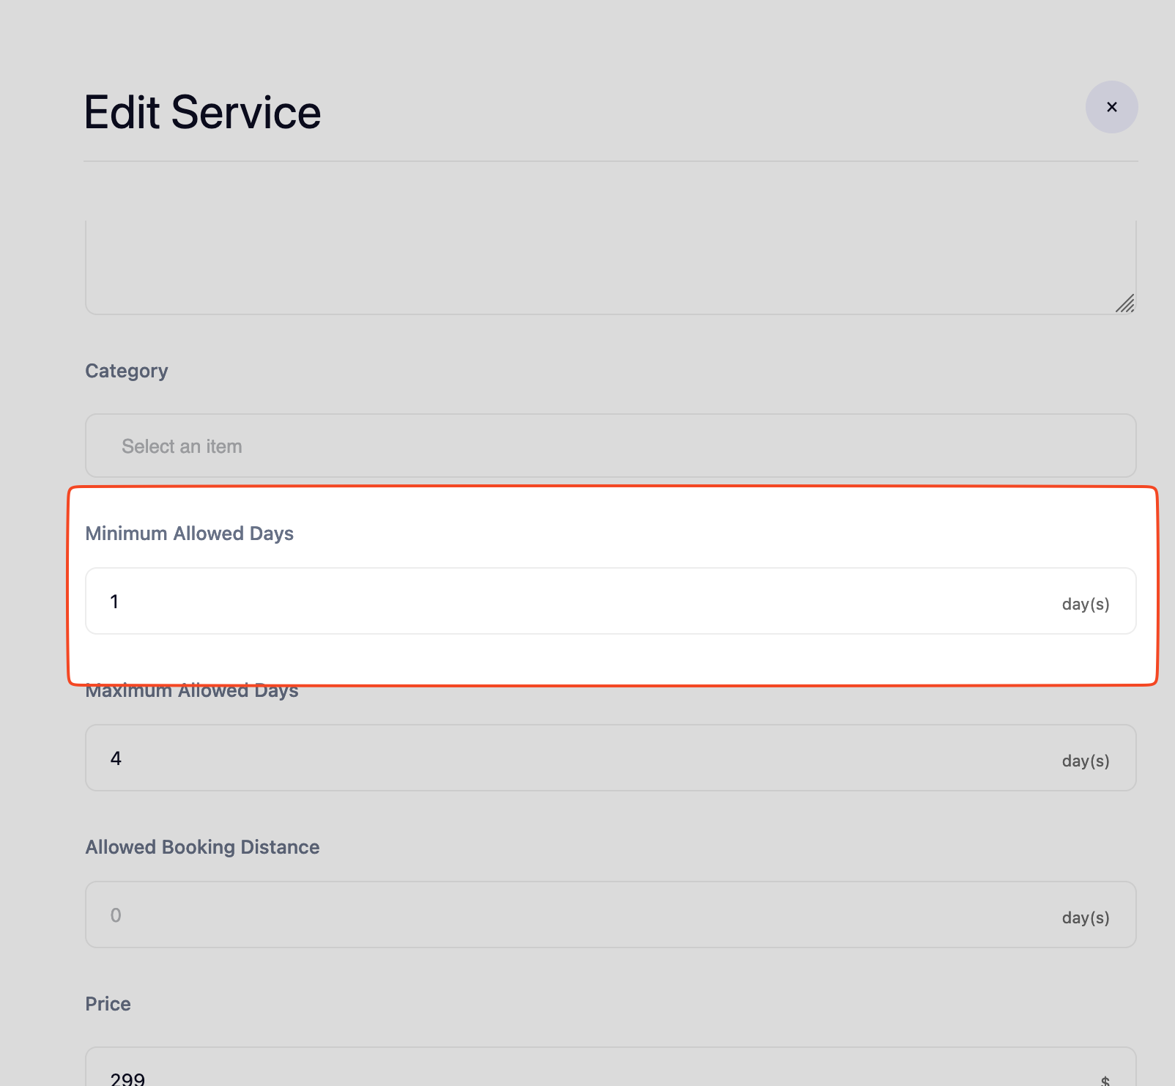Focus the Price input showing 299
The height and width of the screenshot is (1086, 1175).
(571, 1074)
